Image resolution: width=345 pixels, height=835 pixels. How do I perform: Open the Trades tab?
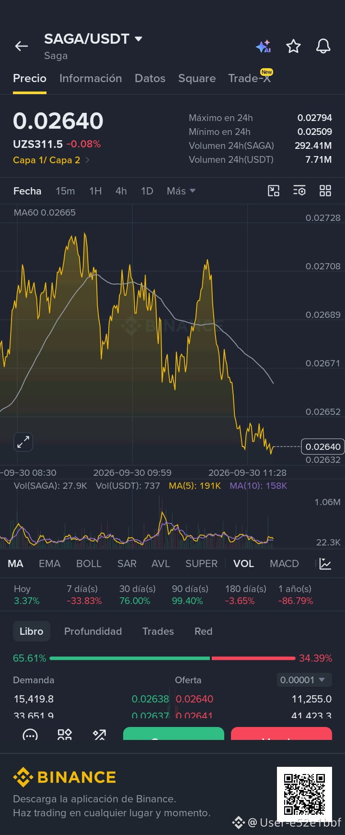158,631
